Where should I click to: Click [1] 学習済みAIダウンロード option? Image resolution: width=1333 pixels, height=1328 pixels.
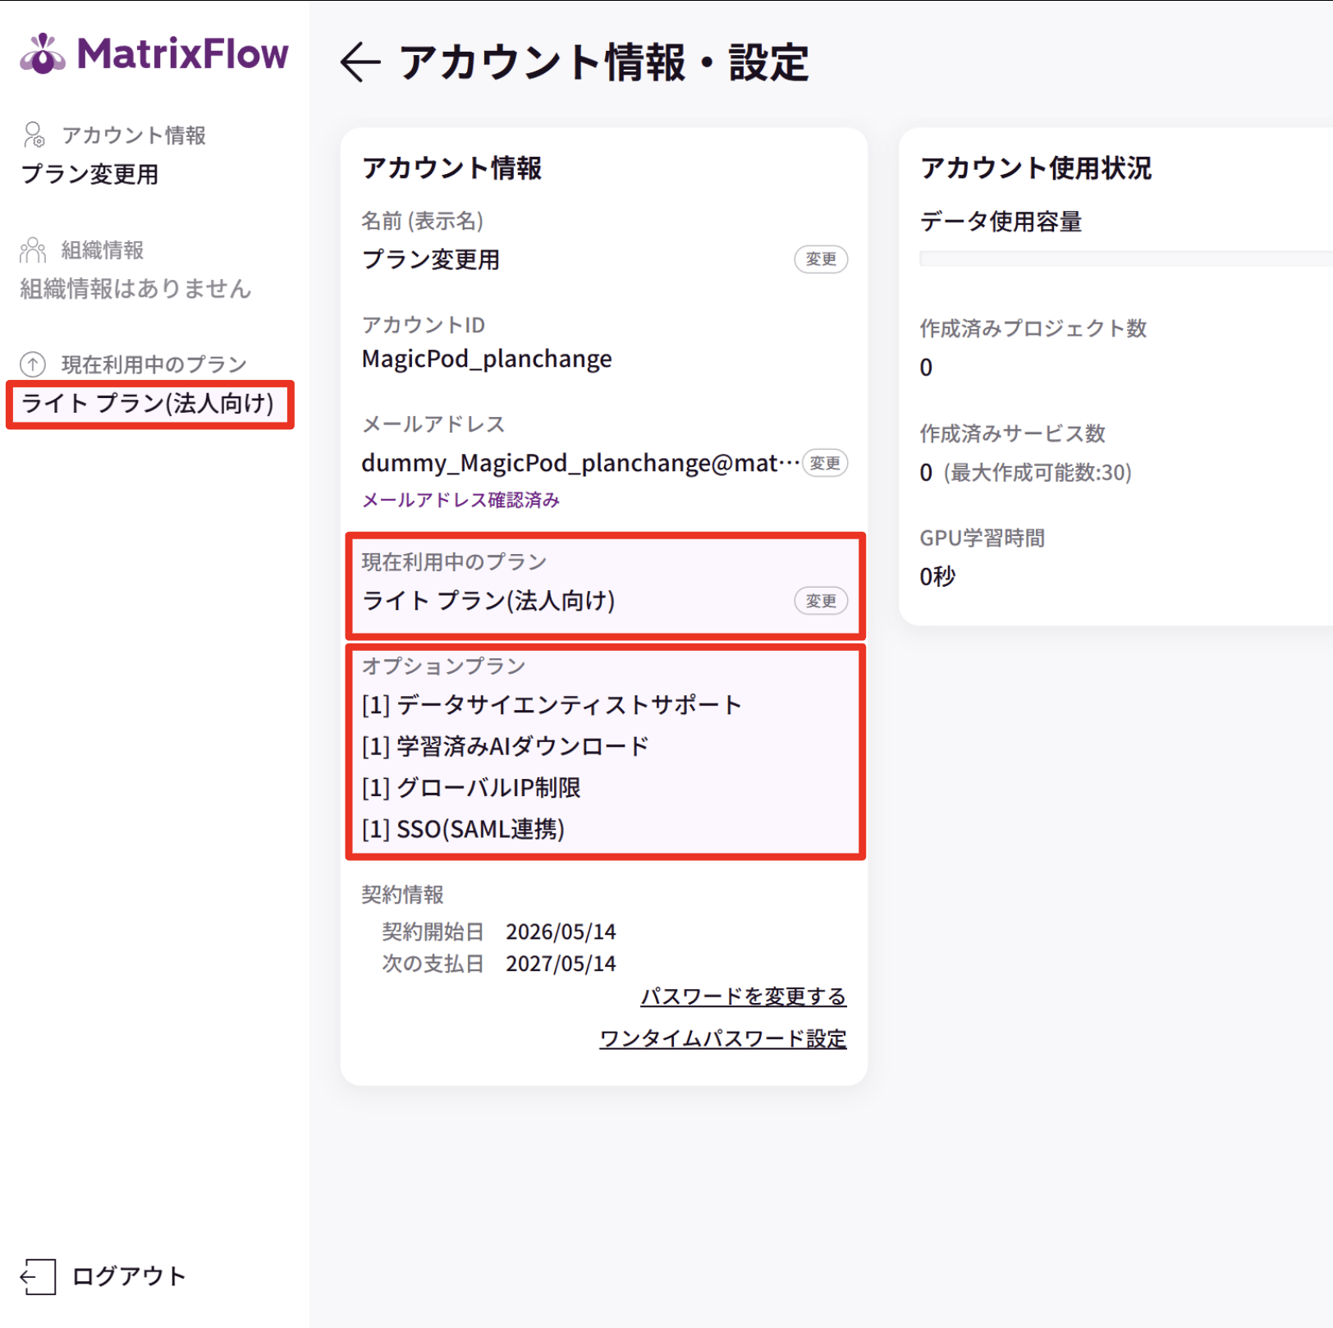506,746
